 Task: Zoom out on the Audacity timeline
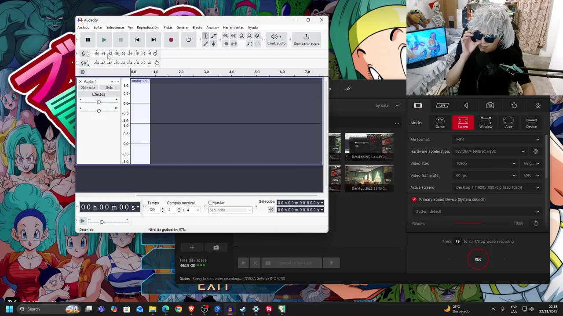click(x=234, y=36)
